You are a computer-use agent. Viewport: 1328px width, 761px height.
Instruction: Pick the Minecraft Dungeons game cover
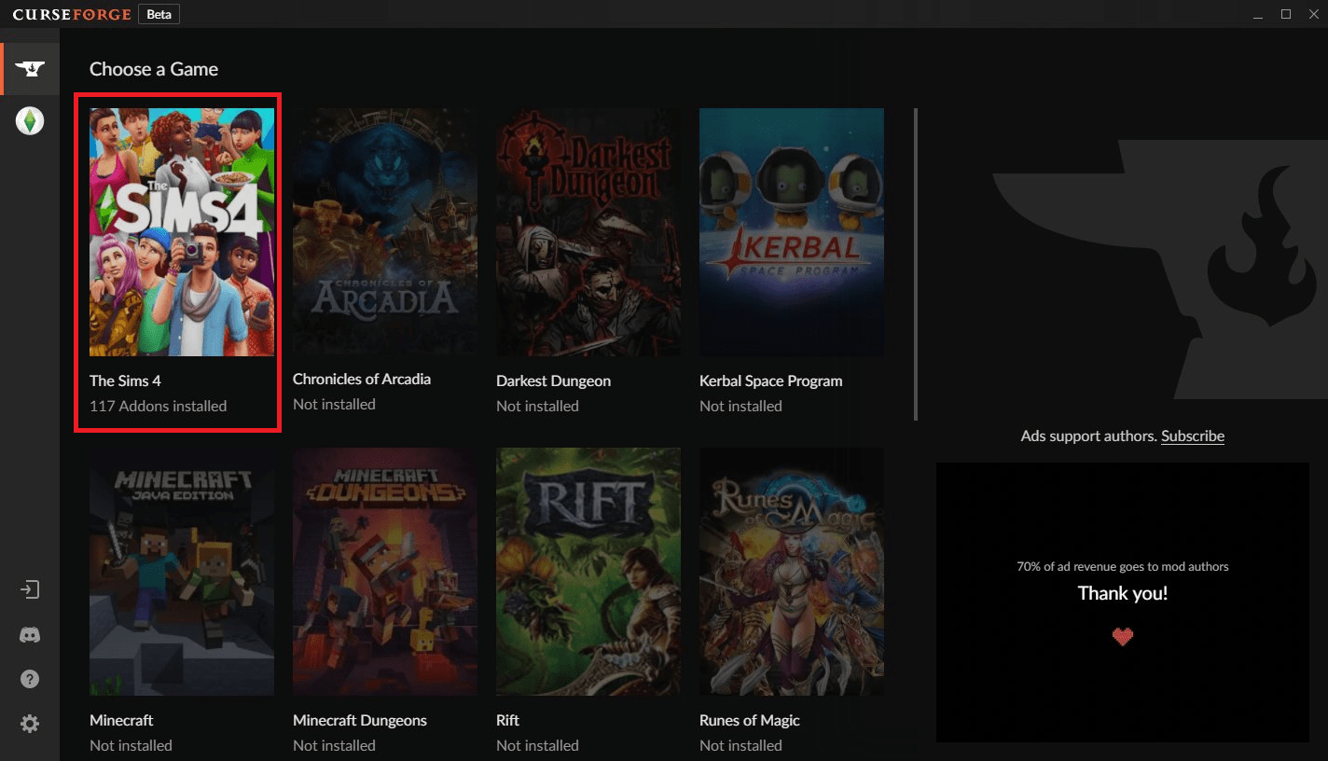coord(385,572)
